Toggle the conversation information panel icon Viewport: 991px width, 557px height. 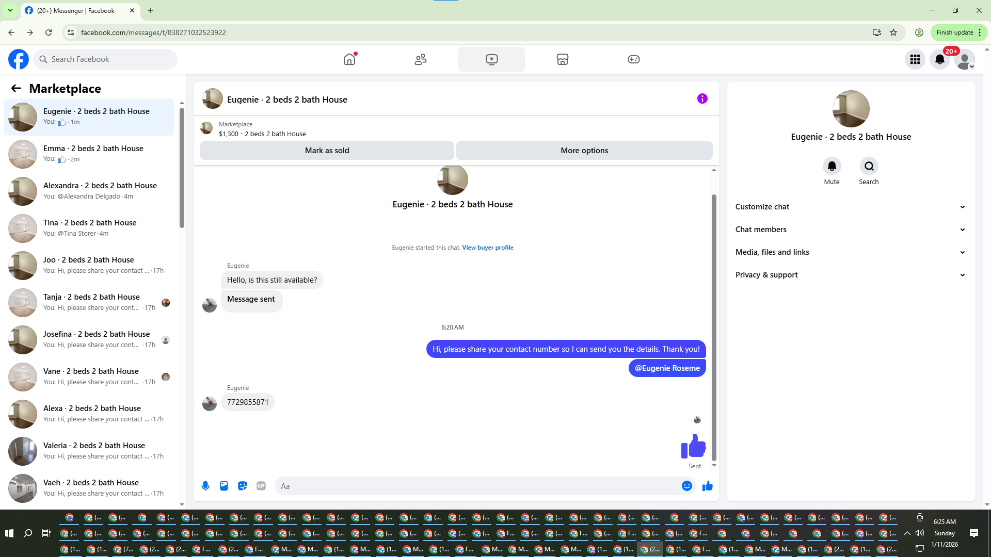pyautogui.click(x=702, y=99)
